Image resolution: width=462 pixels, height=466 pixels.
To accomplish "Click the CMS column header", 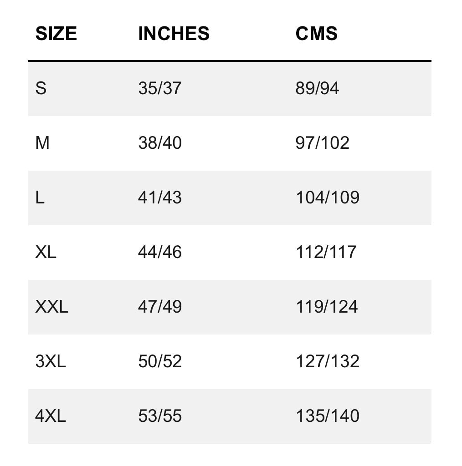I will click(x=316, y=34).
